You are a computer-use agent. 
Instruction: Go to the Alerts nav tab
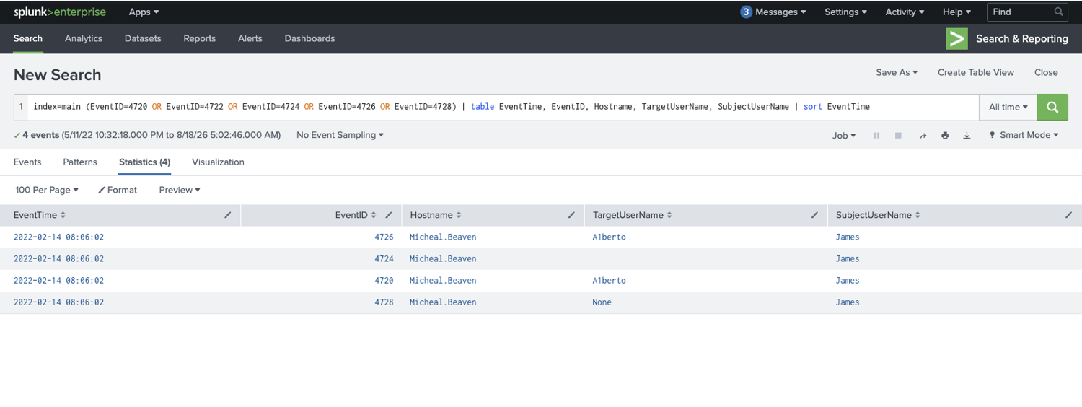(250, 38)
